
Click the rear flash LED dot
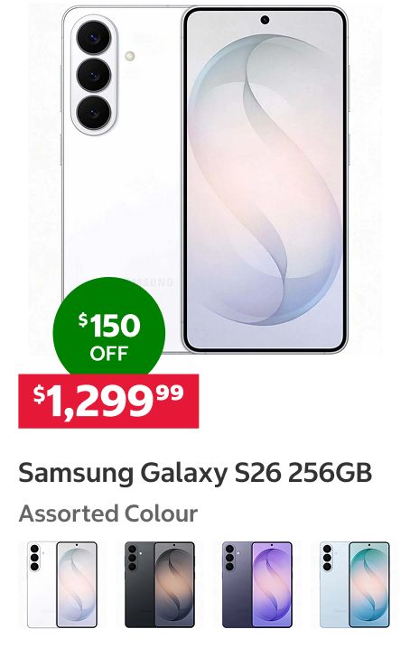130,56
